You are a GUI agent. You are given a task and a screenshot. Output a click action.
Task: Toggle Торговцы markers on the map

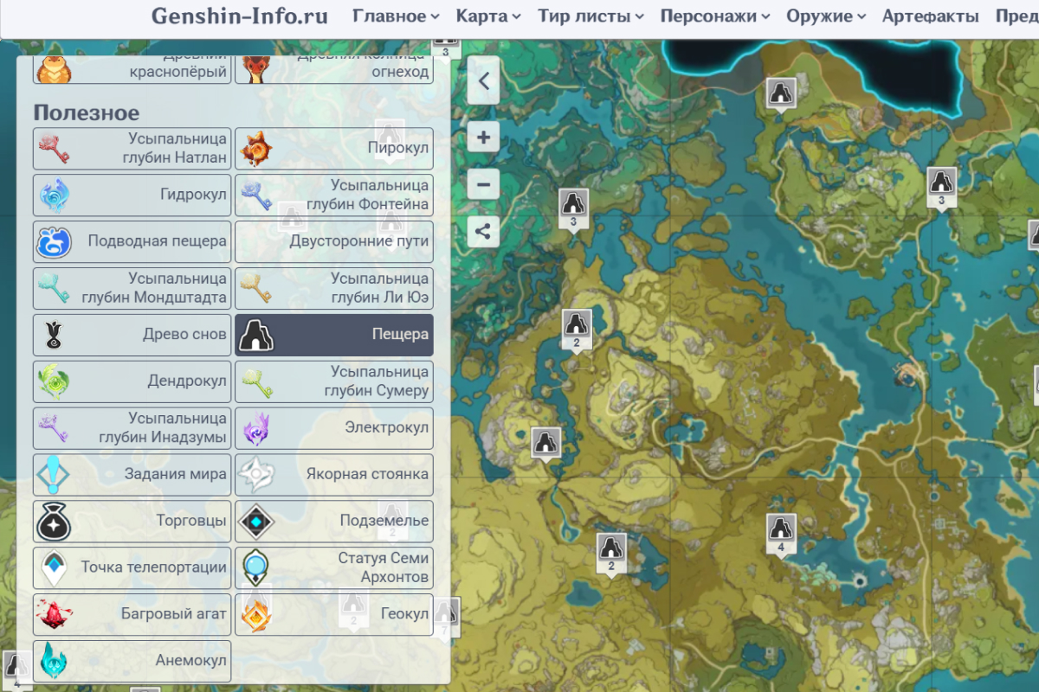tap(132, 522)
